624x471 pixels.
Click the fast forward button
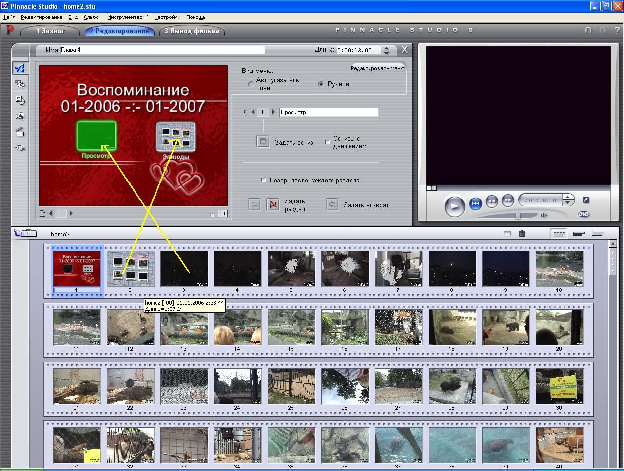[x=508, y=200]
